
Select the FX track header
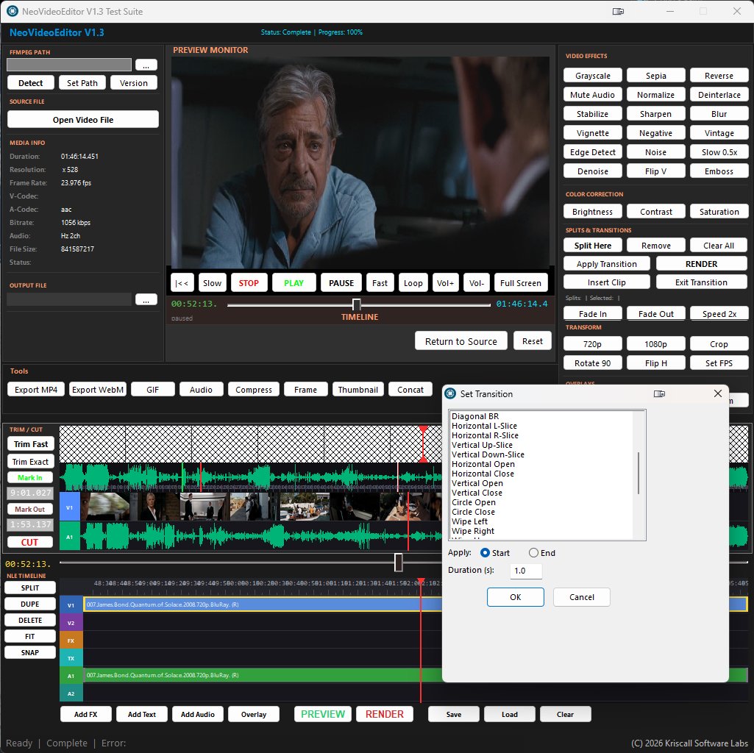71,640
